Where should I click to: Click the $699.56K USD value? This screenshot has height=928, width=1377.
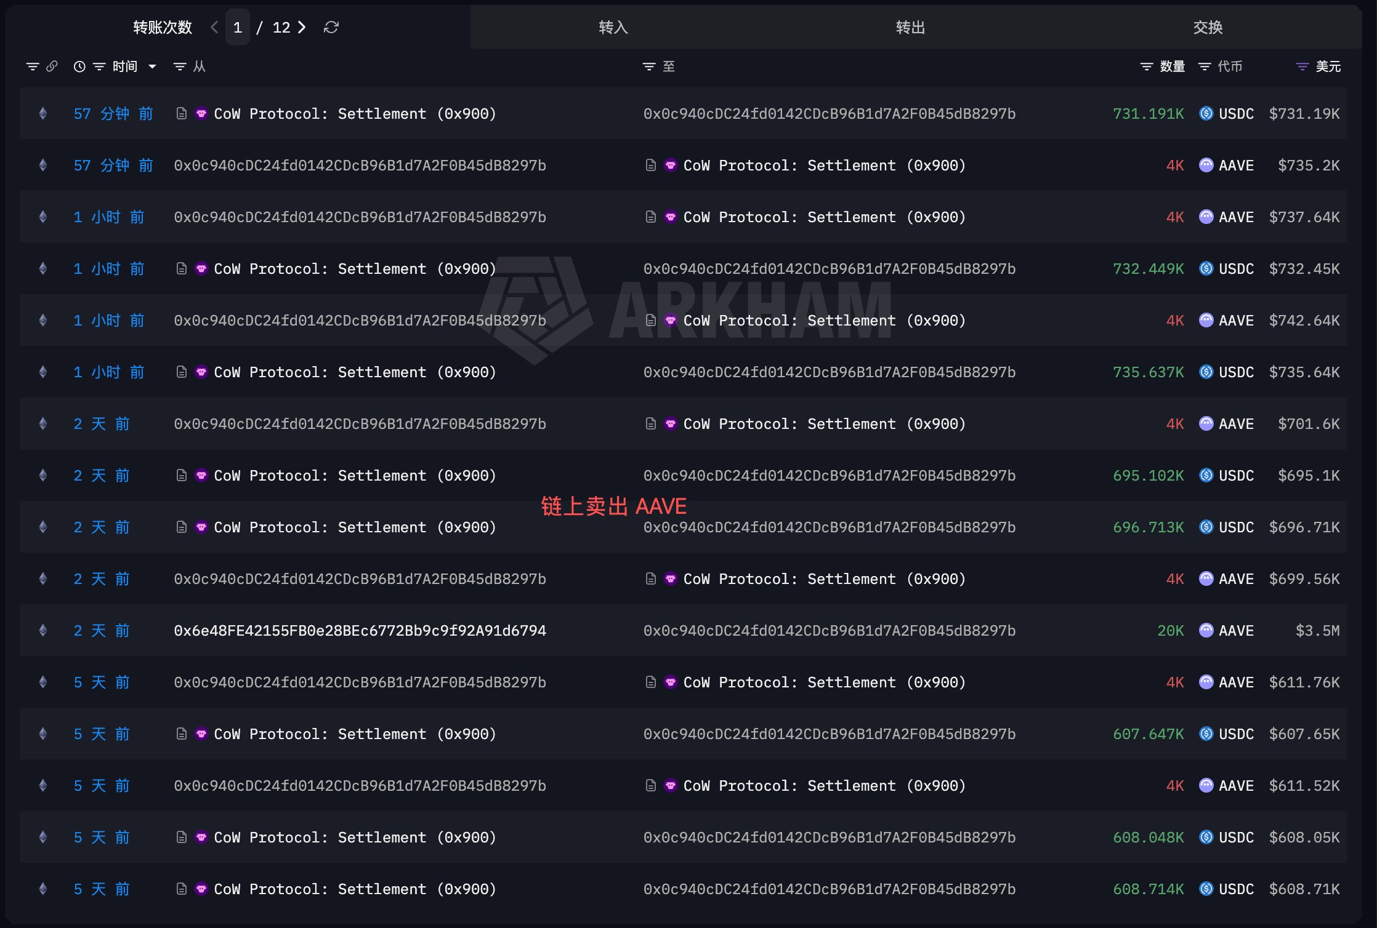click(1304, 578)
